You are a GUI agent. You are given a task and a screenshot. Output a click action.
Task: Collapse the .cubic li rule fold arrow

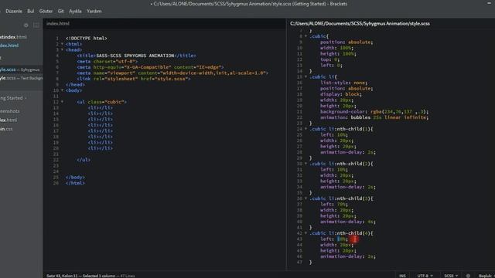click(x=306, y=76)
